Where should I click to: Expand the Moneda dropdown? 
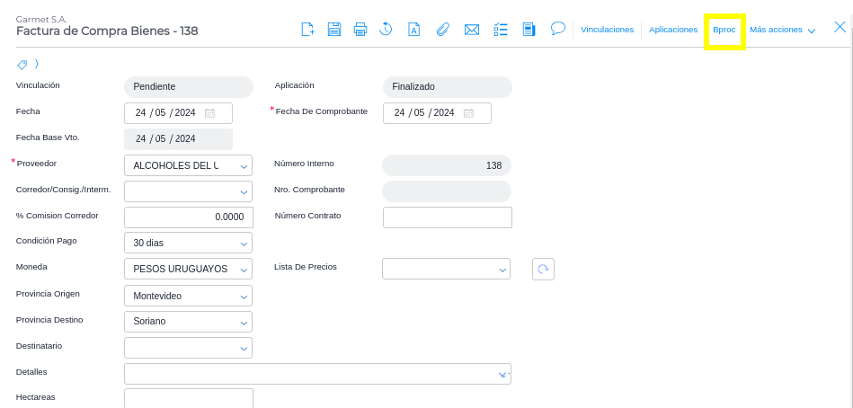click(244, 270)
